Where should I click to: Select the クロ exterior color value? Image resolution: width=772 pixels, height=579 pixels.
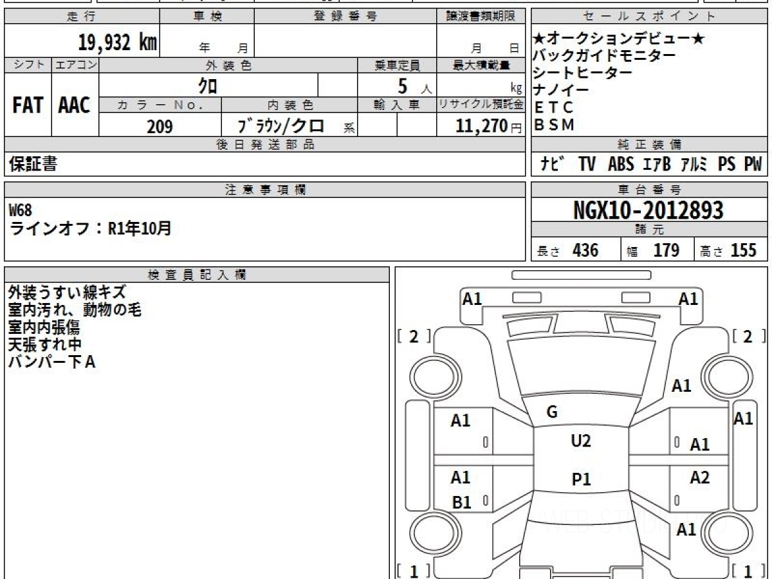pyautogui.click(x=208, y=86)
